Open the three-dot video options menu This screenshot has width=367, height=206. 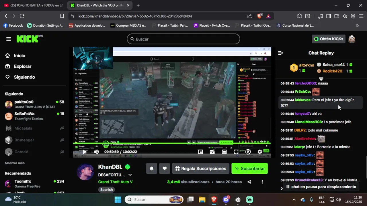coord(262,182)
